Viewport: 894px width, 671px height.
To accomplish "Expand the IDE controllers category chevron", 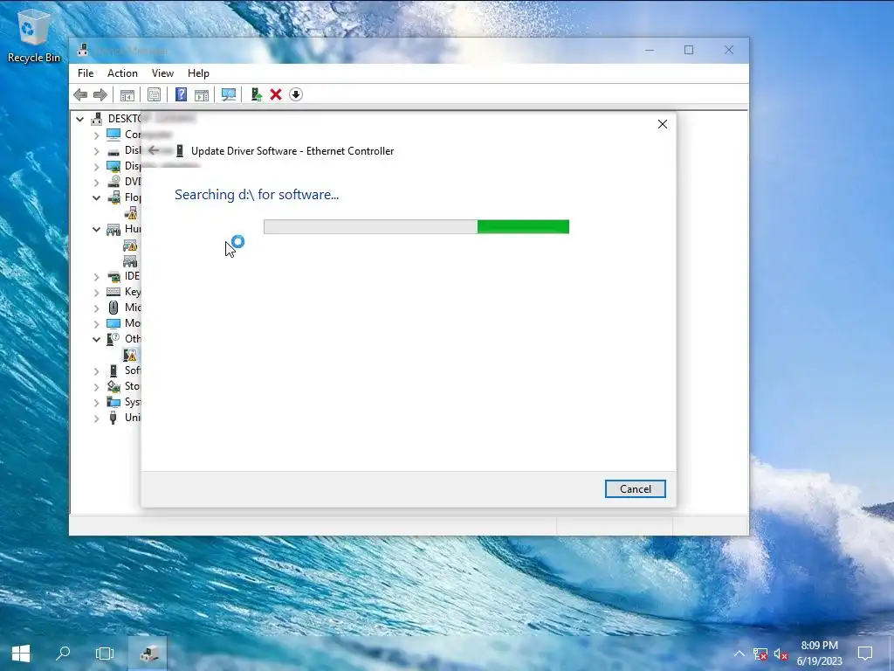I will pos(96,277).
